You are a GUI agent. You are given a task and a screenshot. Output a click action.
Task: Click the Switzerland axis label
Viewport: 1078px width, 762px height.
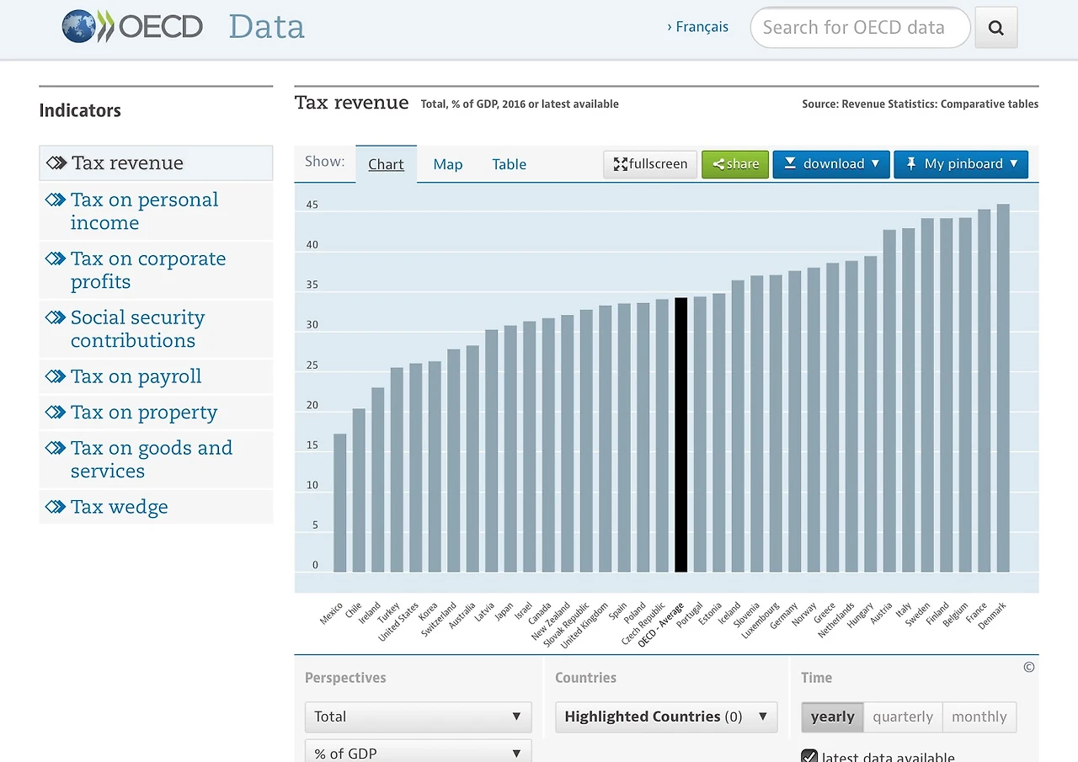[440, 619]
